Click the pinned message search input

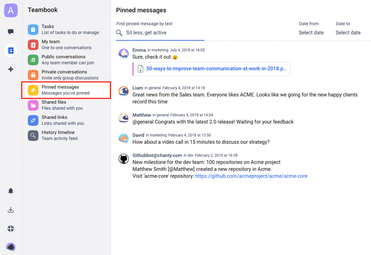[x=159, y=32]
